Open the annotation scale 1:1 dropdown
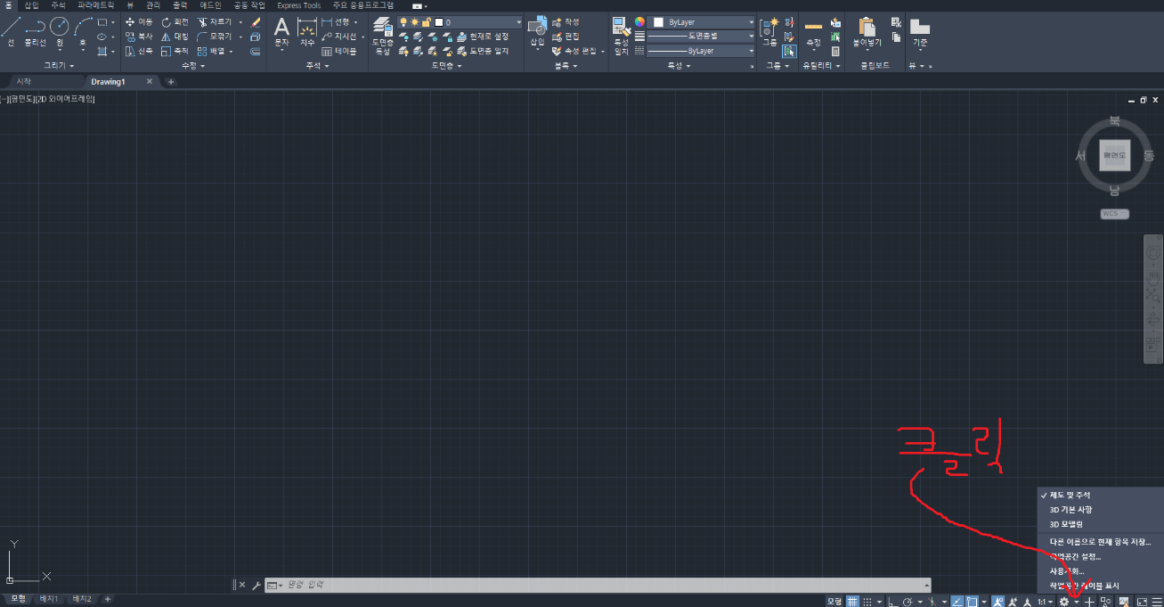Viewport: 1164px width, 607px height. (1046, 601)
